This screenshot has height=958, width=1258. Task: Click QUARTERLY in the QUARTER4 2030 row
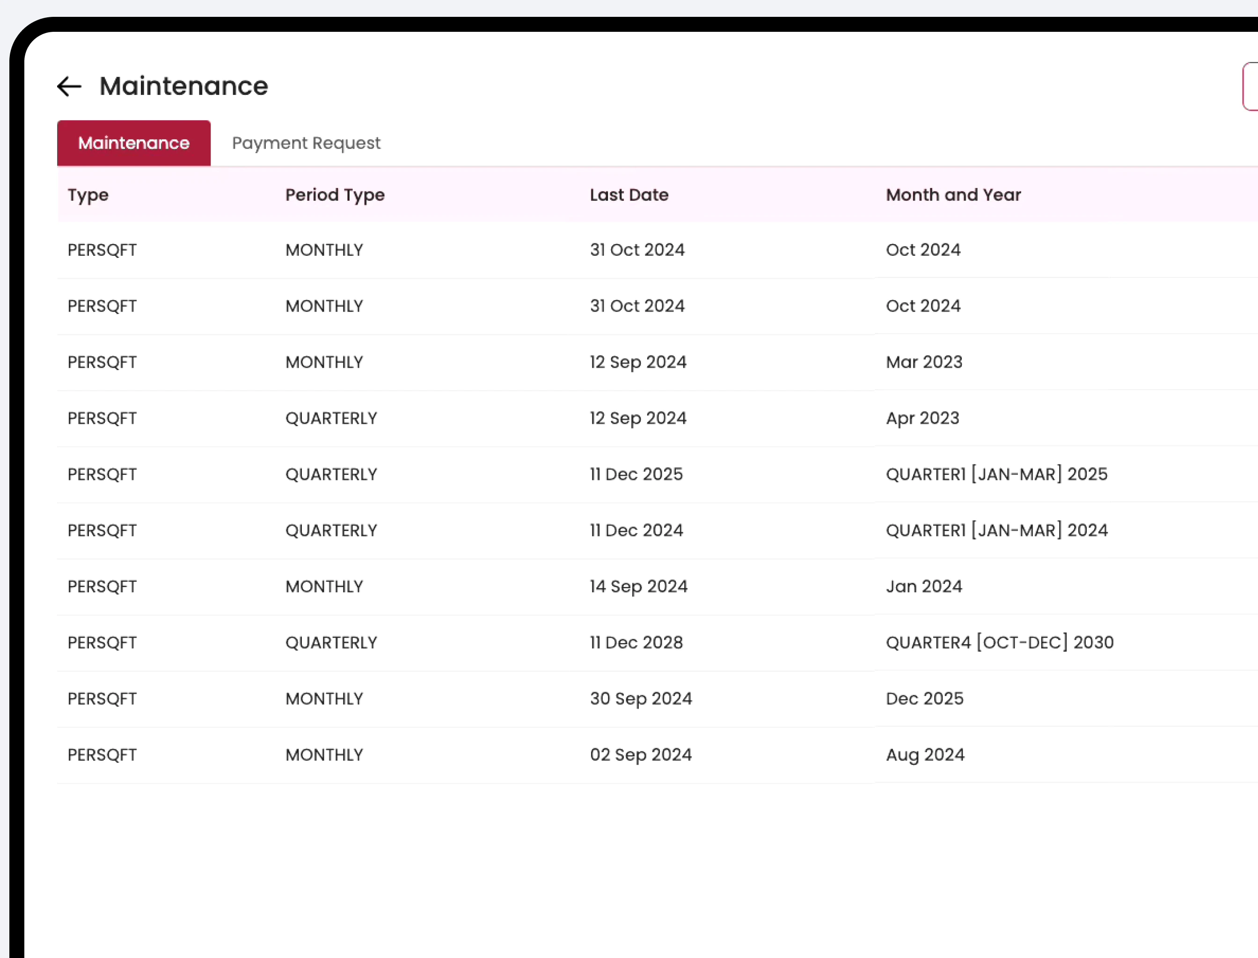(331, 643)
